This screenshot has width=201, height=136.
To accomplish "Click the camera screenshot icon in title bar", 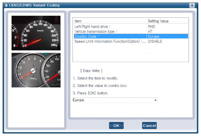I will 192,5.
